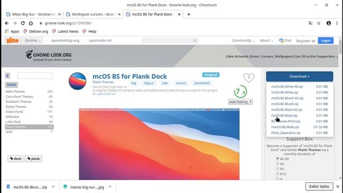
Task: Click the plankdock tag
Action: click(x=202, y=83)
